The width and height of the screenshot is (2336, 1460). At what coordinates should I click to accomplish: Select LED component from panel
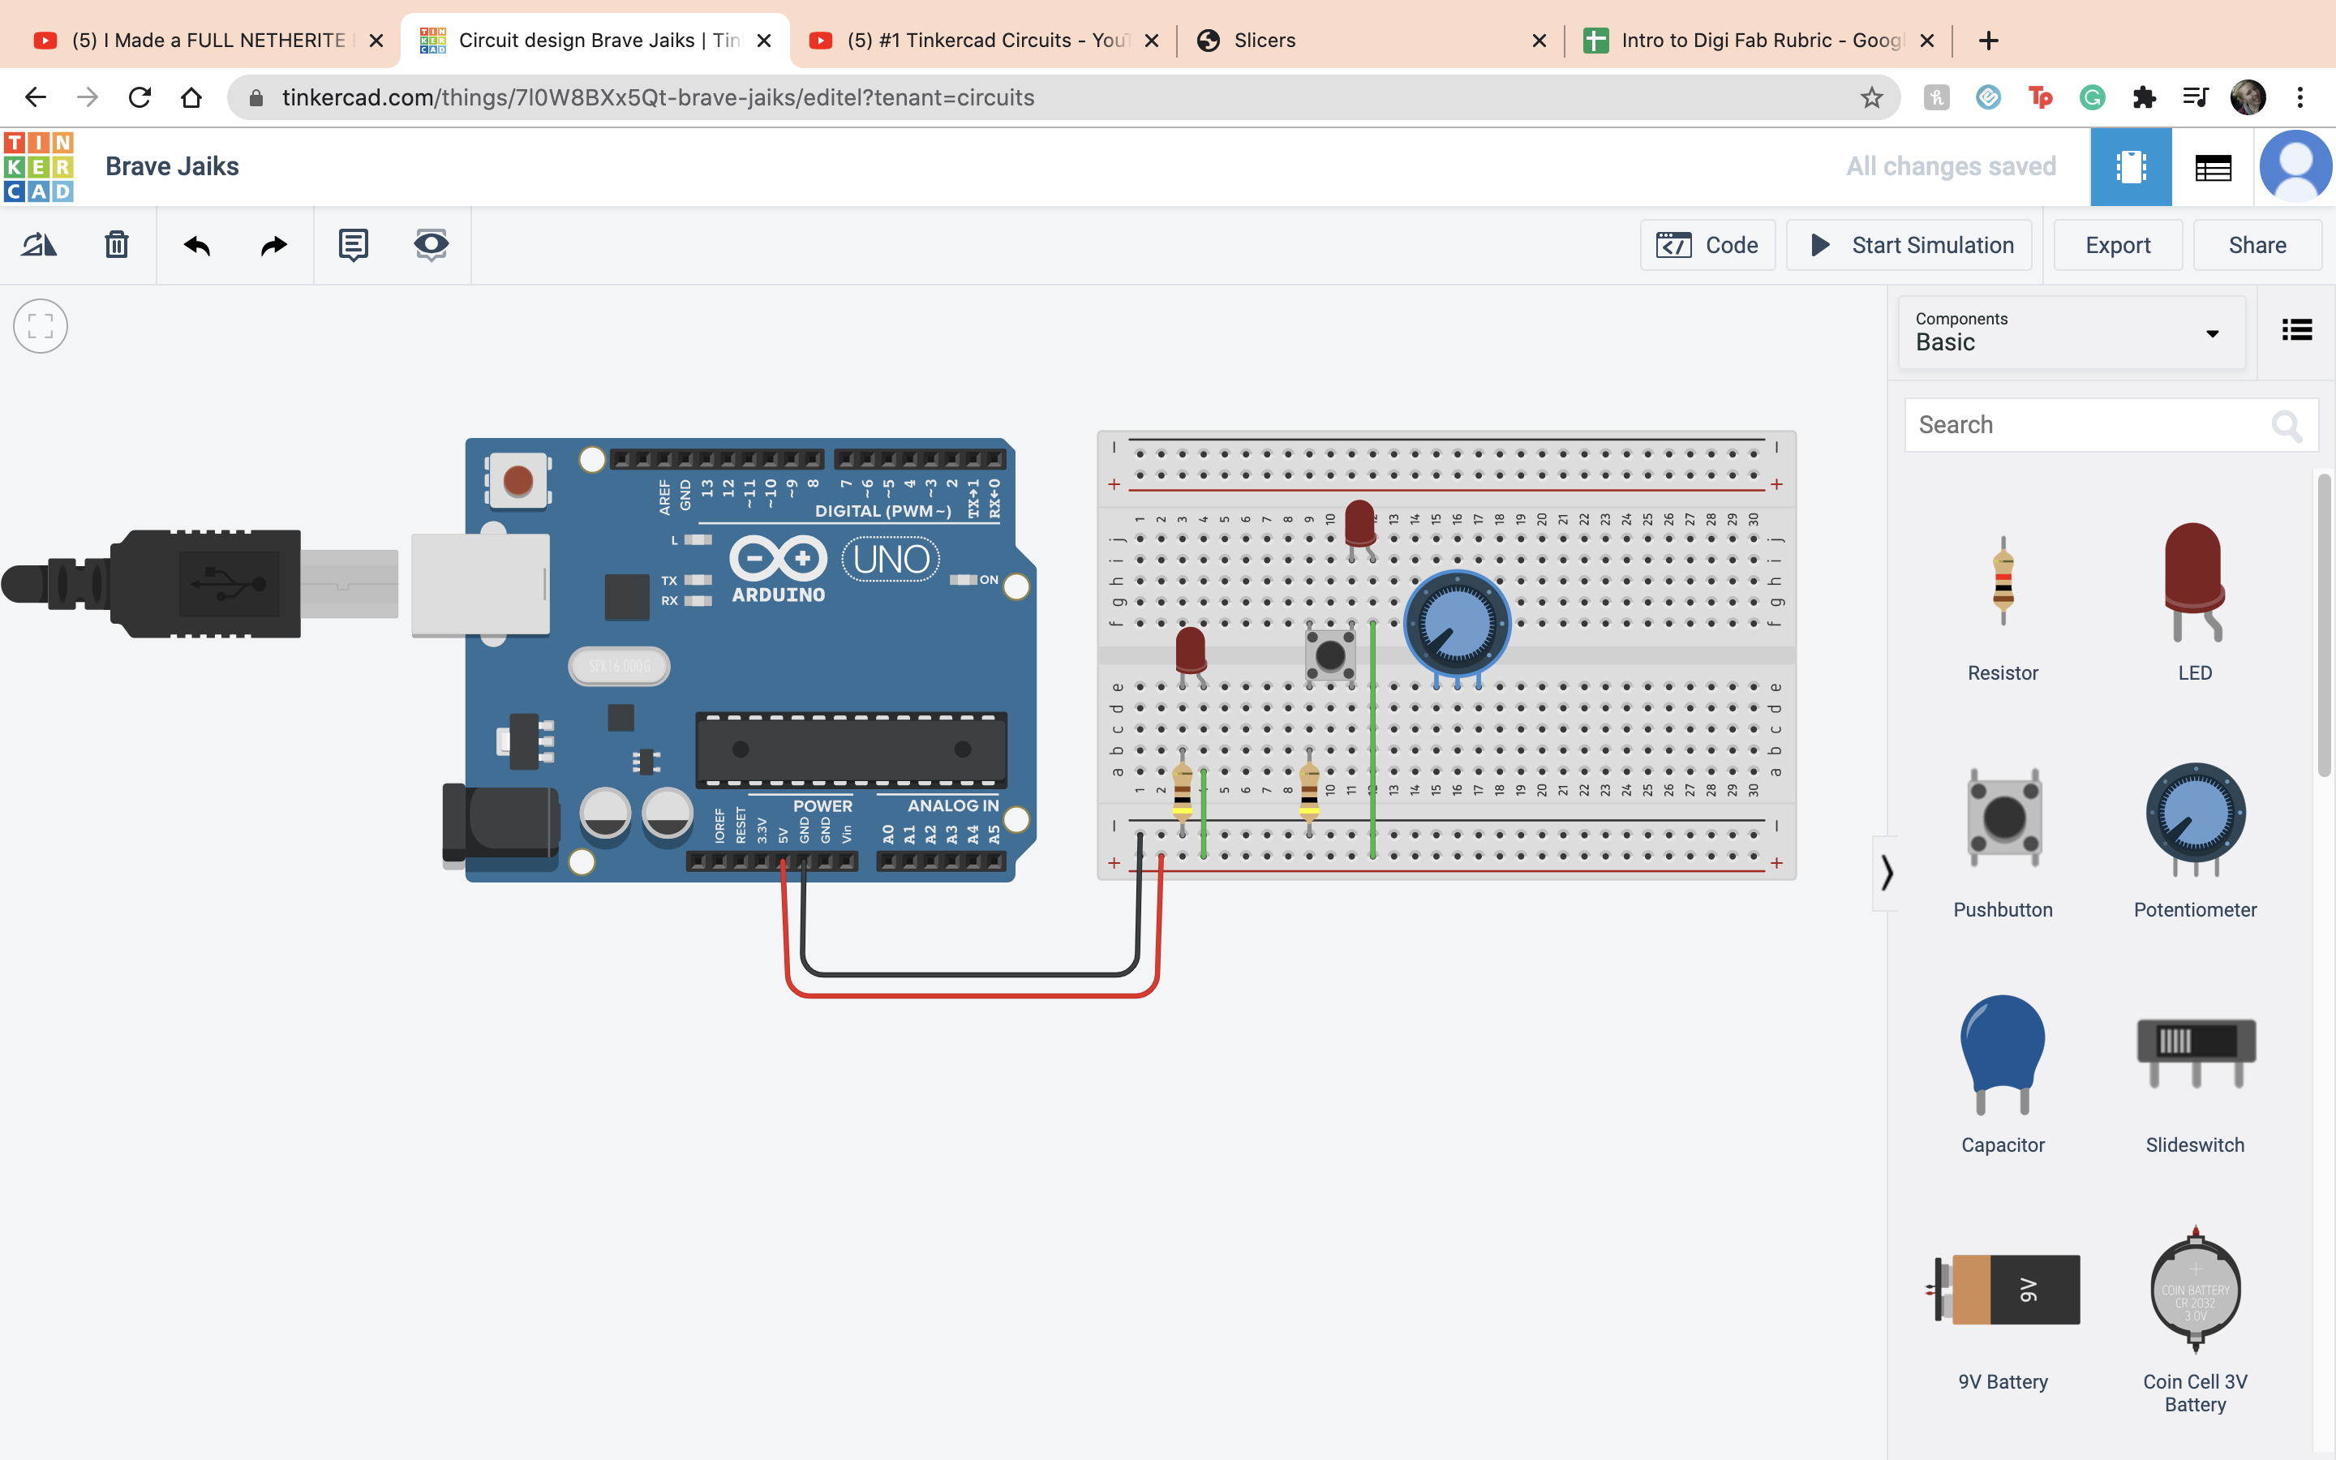[2194, 603]
